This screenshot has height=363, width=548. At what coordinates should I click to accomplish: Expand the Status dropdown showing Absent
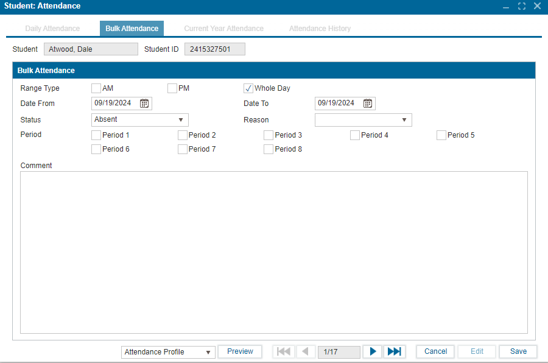pyautogui.click(x=181, y=120)
